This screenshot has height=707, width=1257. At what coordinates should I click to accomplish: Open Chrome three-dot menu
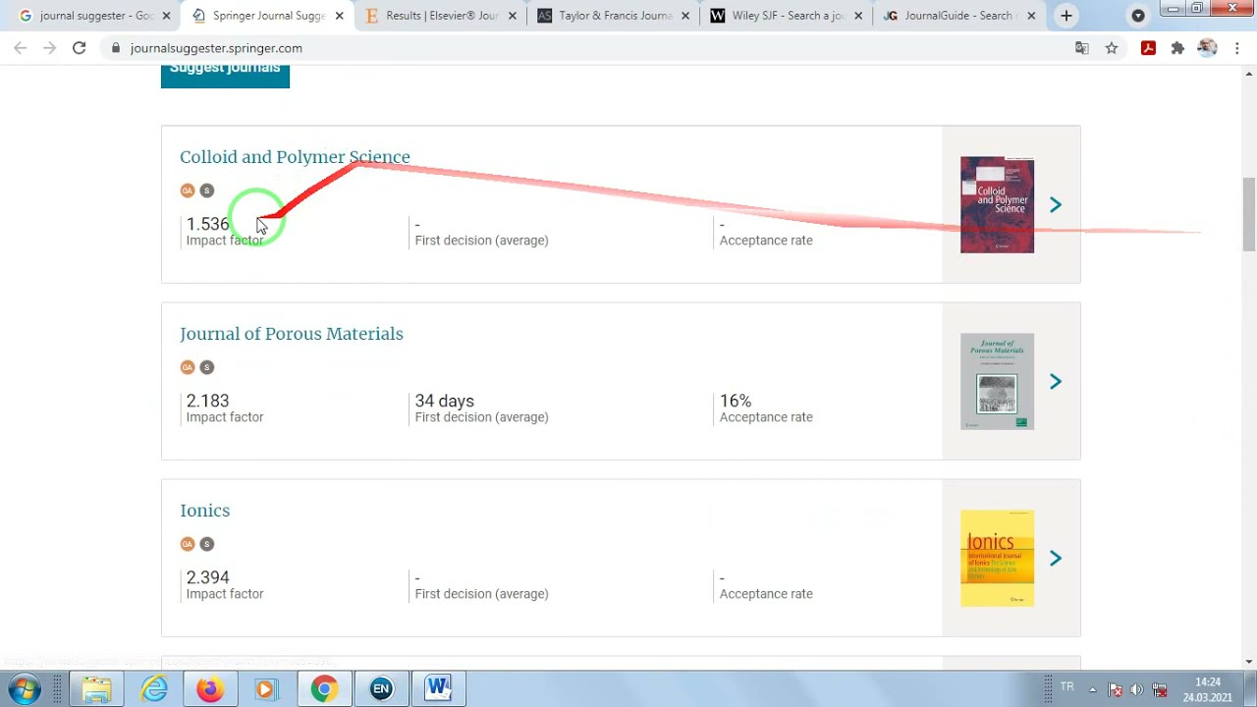point(1237,48)
